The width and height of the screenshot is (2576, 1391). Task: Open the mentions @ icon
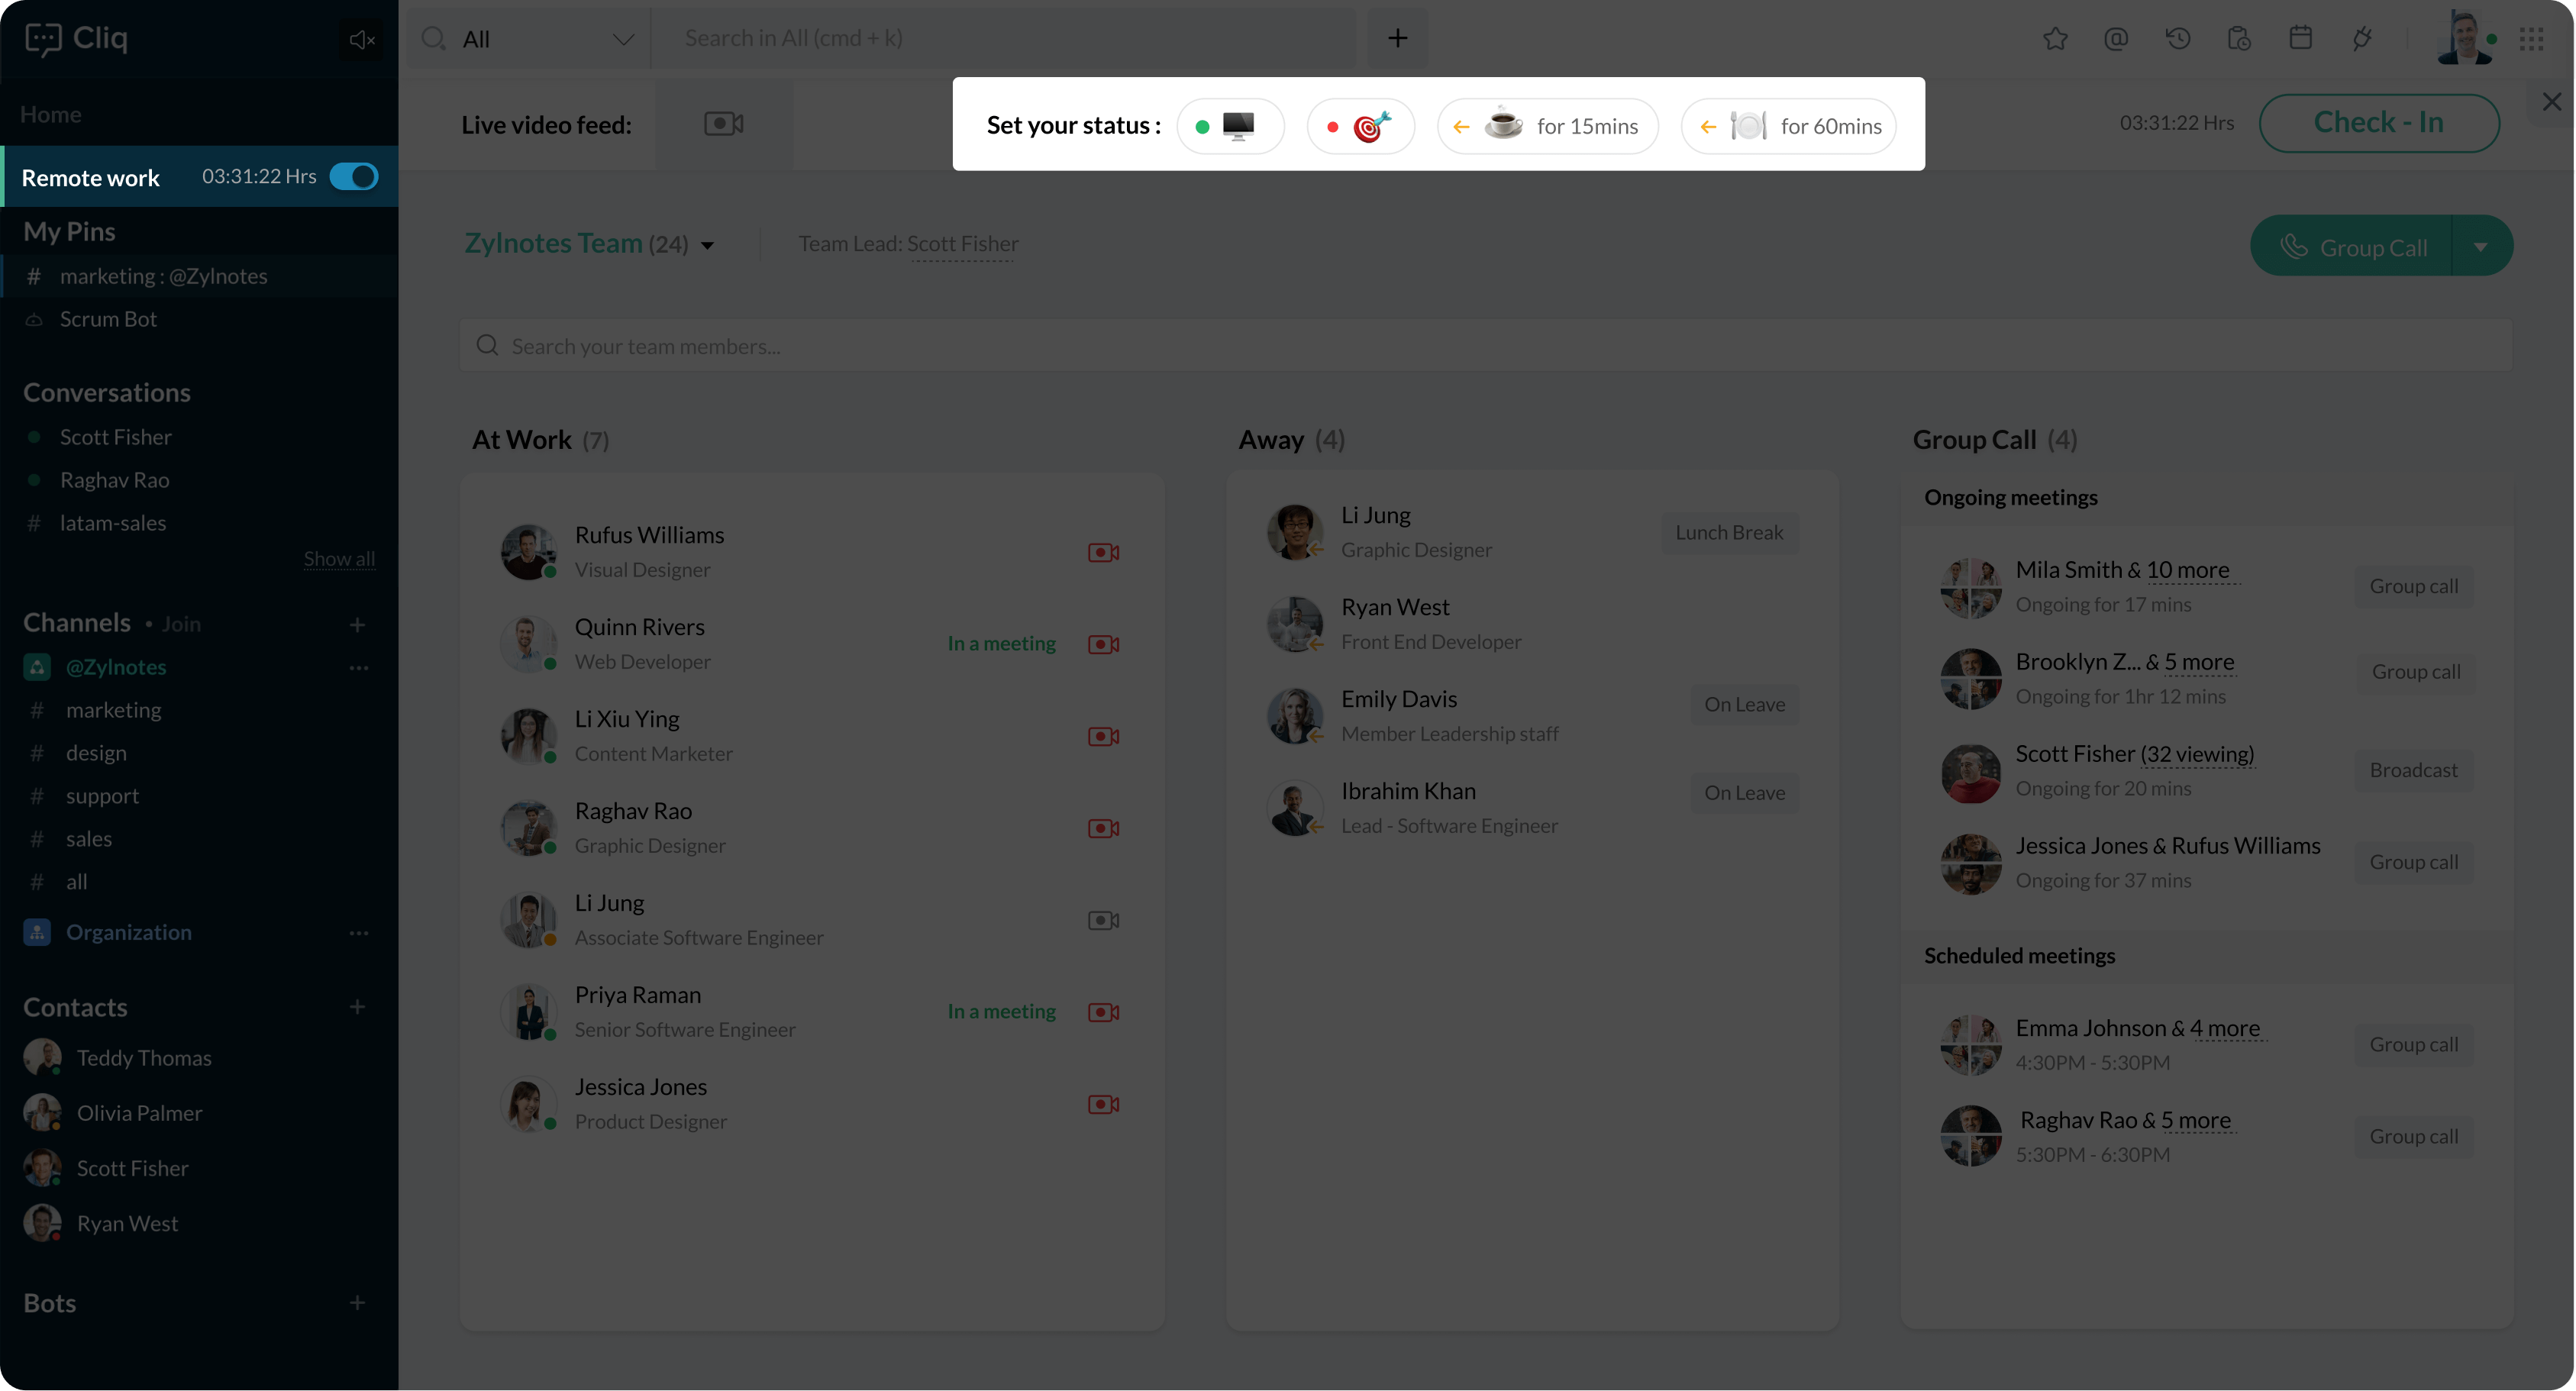(x=2116, y=39)
